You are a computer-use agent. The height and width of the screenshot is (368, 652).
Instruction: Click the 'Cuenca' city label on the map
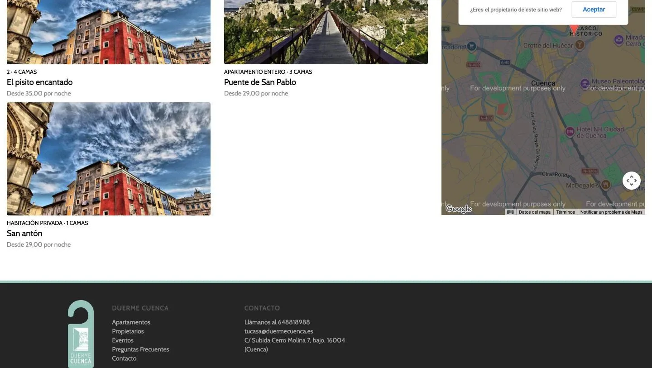pos(543,83)
